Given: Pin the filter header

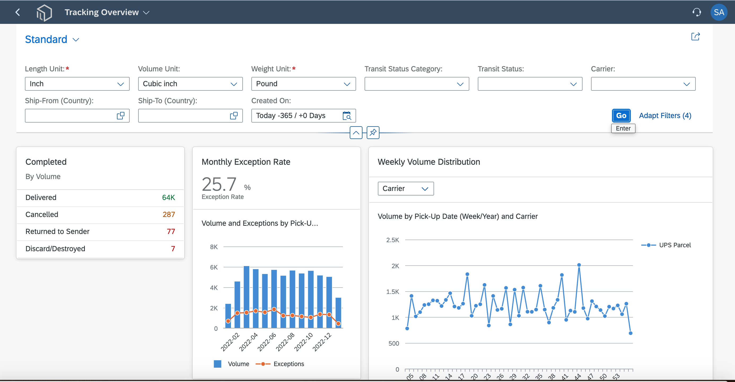Looking at the screenshot, I should tap(373, 133).
